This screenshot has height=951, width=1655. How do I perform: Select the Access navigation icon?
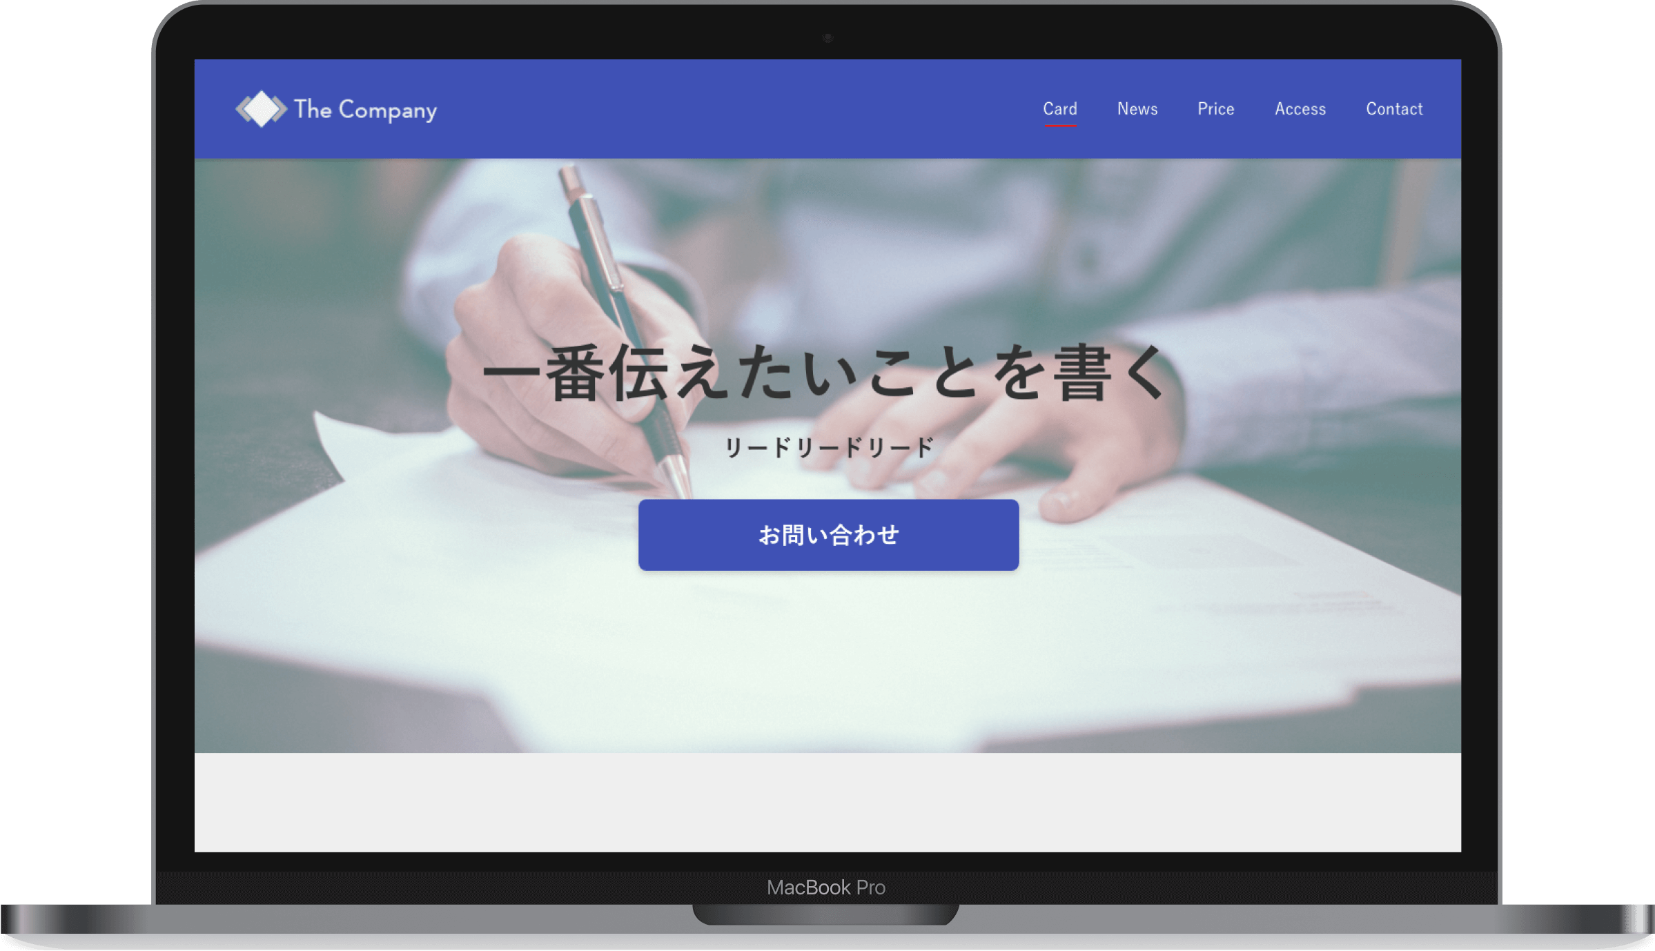(1299, 108)
